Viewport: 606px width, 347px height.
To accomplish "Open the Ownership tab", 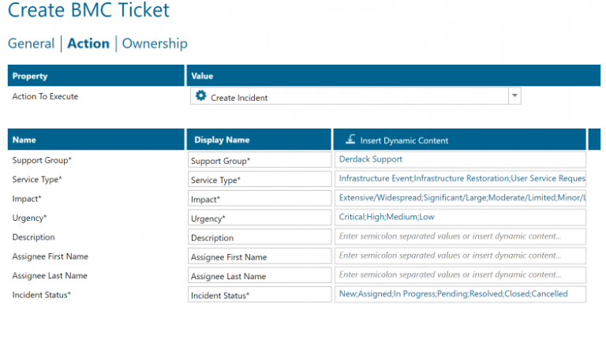I will point(155,43).
